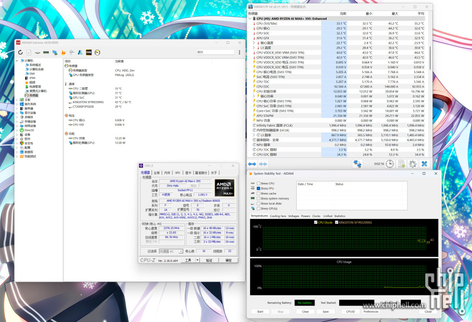Toggle the CPU Diode graph checkbox
The height and width of the screenshot is (322, 472).
[x=315, y=222]
